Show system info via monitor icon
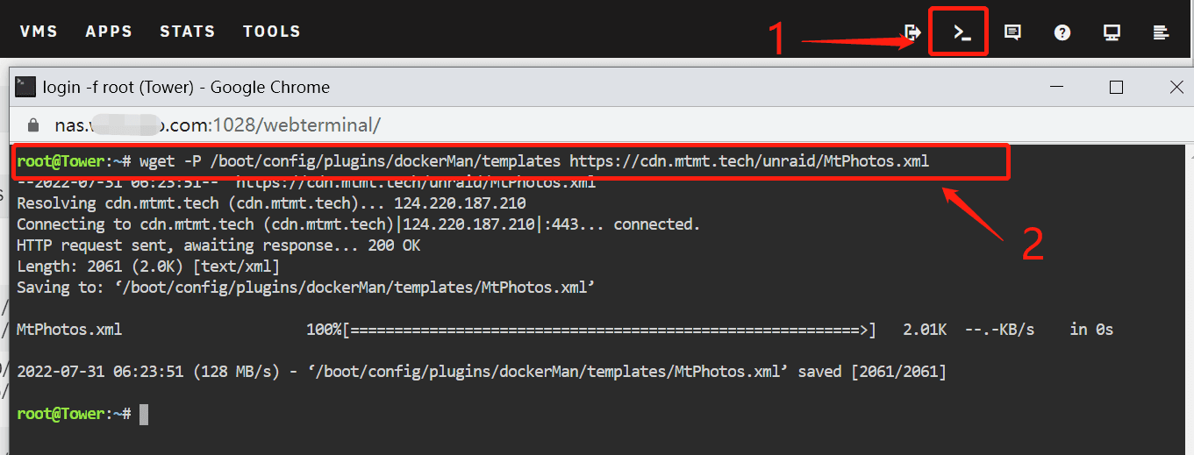 [x=1112, y=32]
